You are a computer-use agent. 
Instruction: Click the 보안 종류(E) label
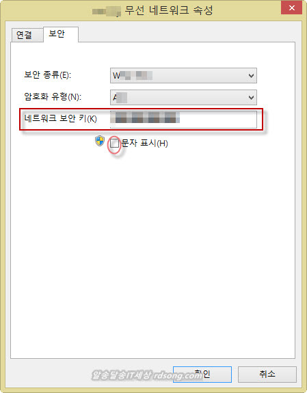pos(48,74)
